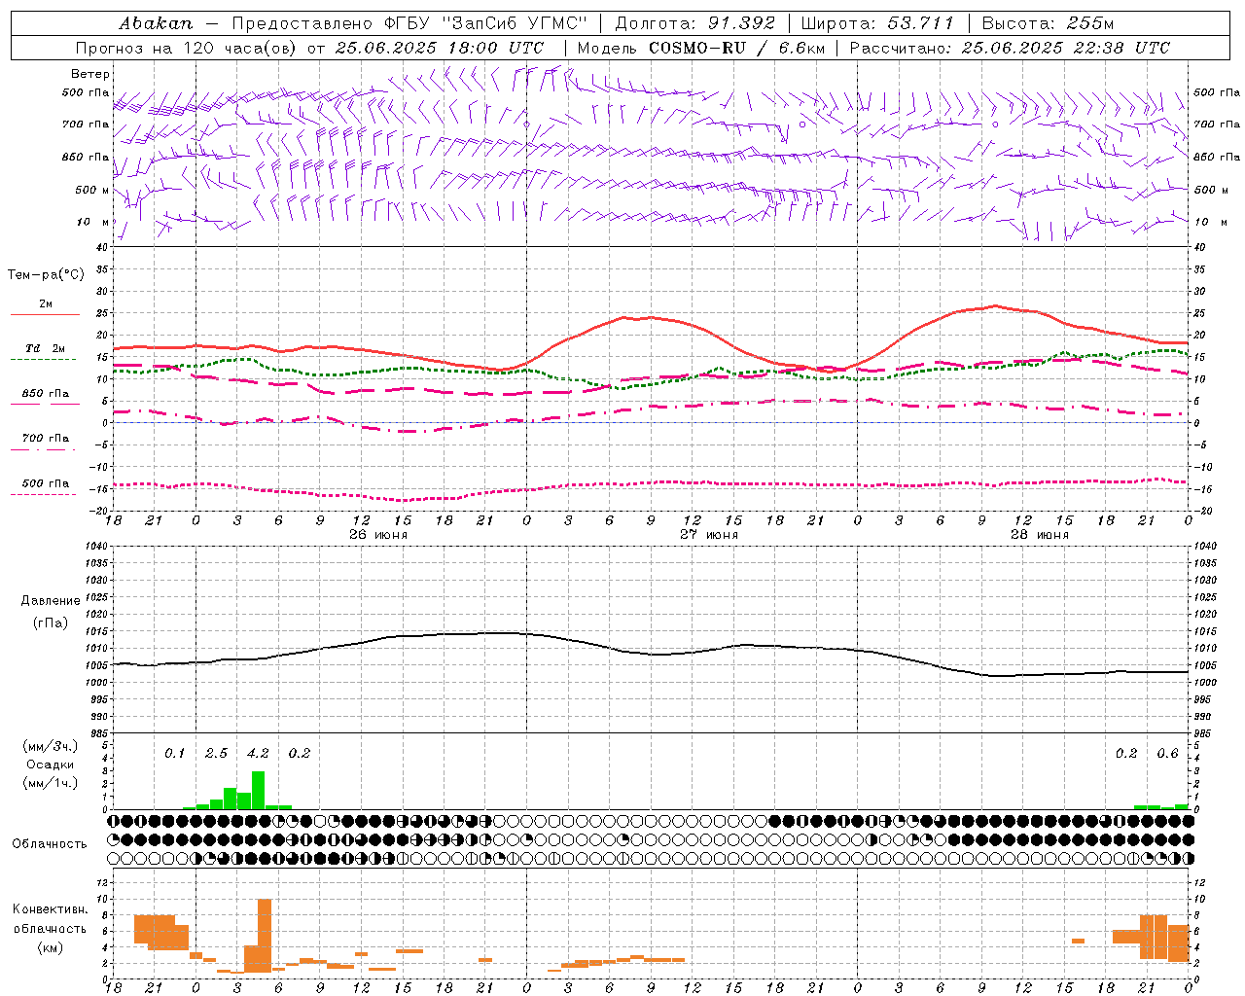This screenshot has height=996, width=1245.
Task: Click the 0.2 value next to 0.6
Action: coord(1126,754)
